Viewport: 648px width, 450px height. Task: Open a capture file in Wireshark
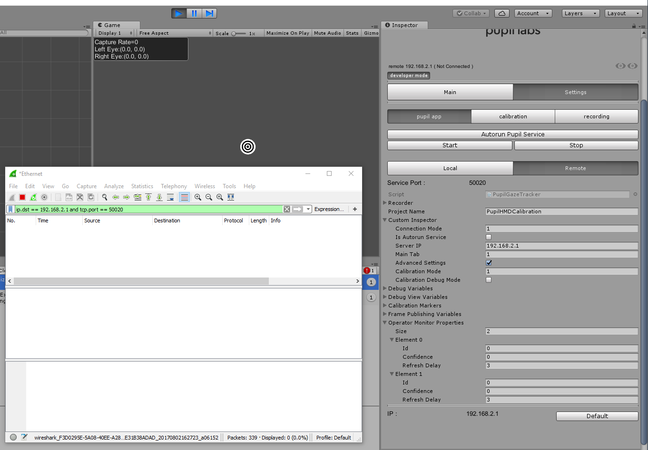coord(58,197)
